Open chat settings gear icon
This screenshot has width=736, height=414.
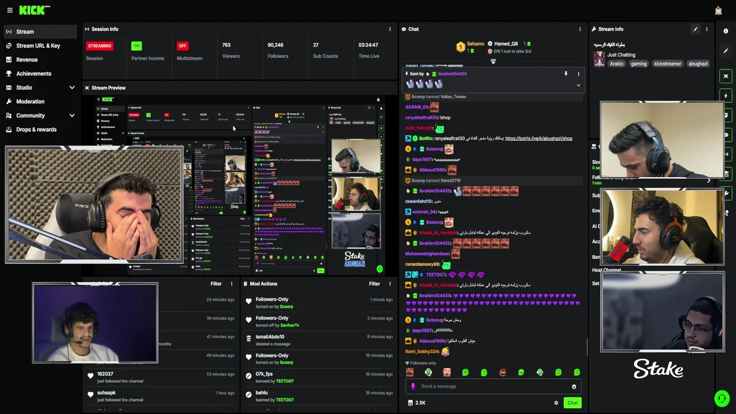coord(556,403)
